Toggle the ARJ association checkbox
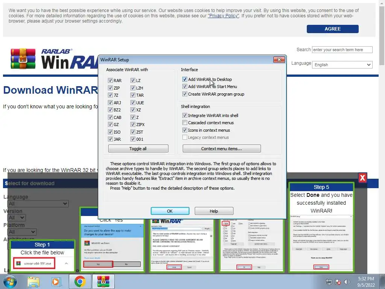 point(110,102)
